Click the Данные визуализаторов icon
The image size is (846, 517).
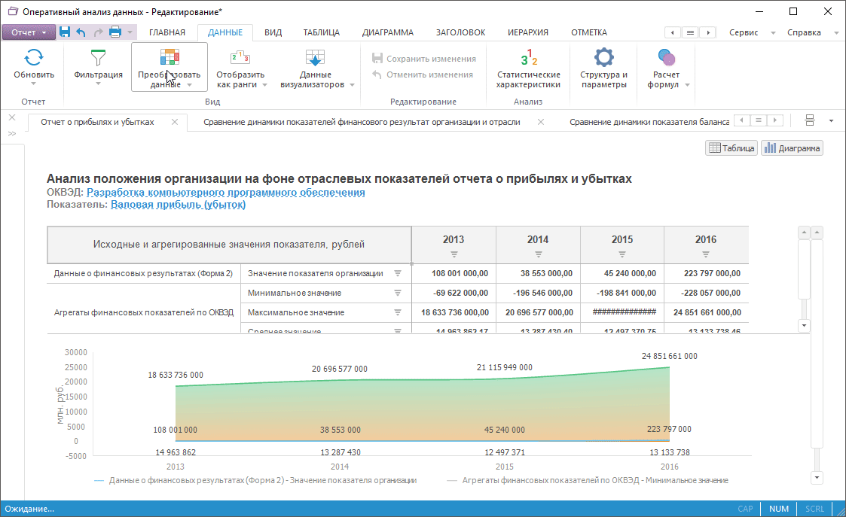point(315,59)
